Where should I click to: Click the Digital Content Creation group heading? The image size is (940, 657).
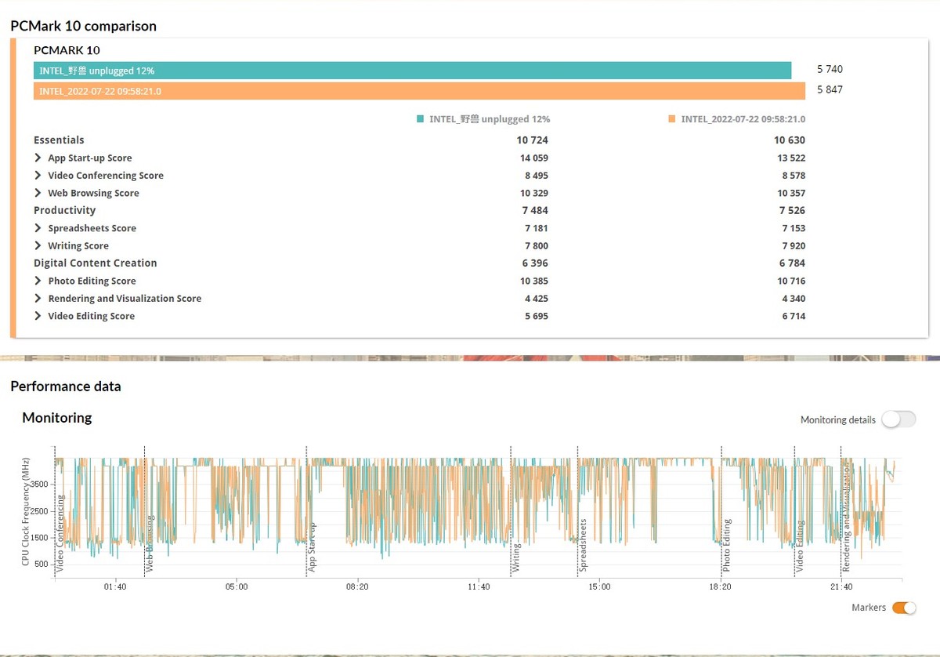pyautogui.click(x=96, y=263)
